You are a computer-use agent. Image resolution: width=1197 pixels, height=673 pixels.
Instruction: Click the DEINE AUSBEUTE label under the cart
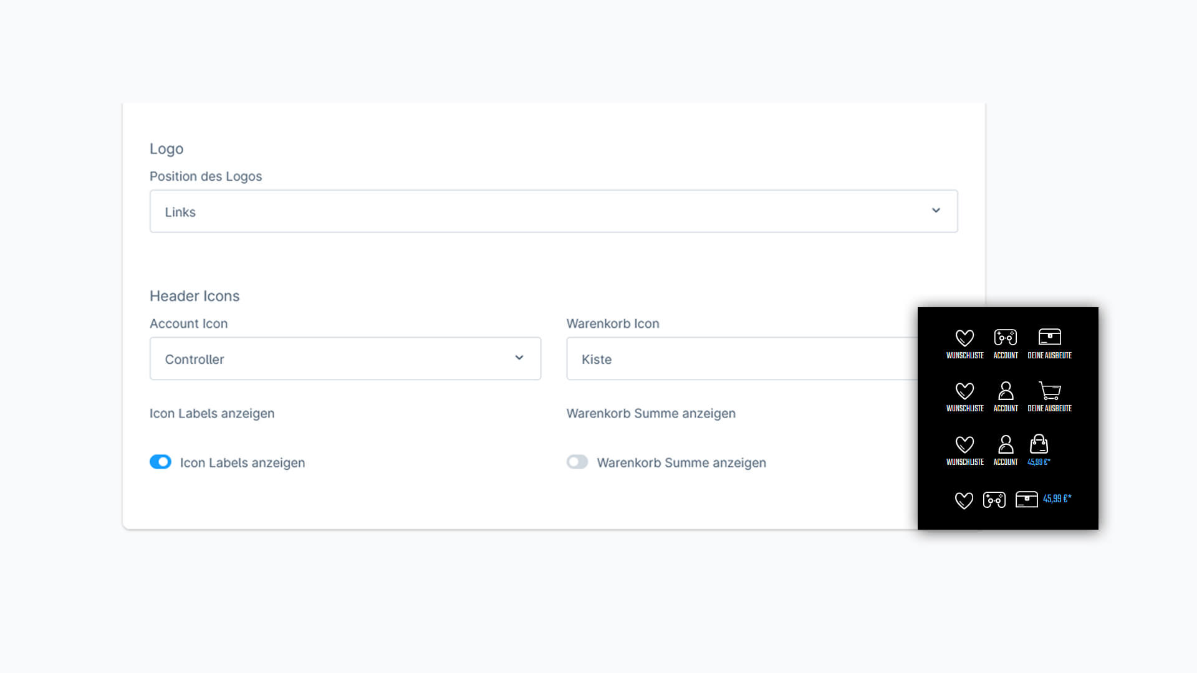click(x=1050, y=409)
